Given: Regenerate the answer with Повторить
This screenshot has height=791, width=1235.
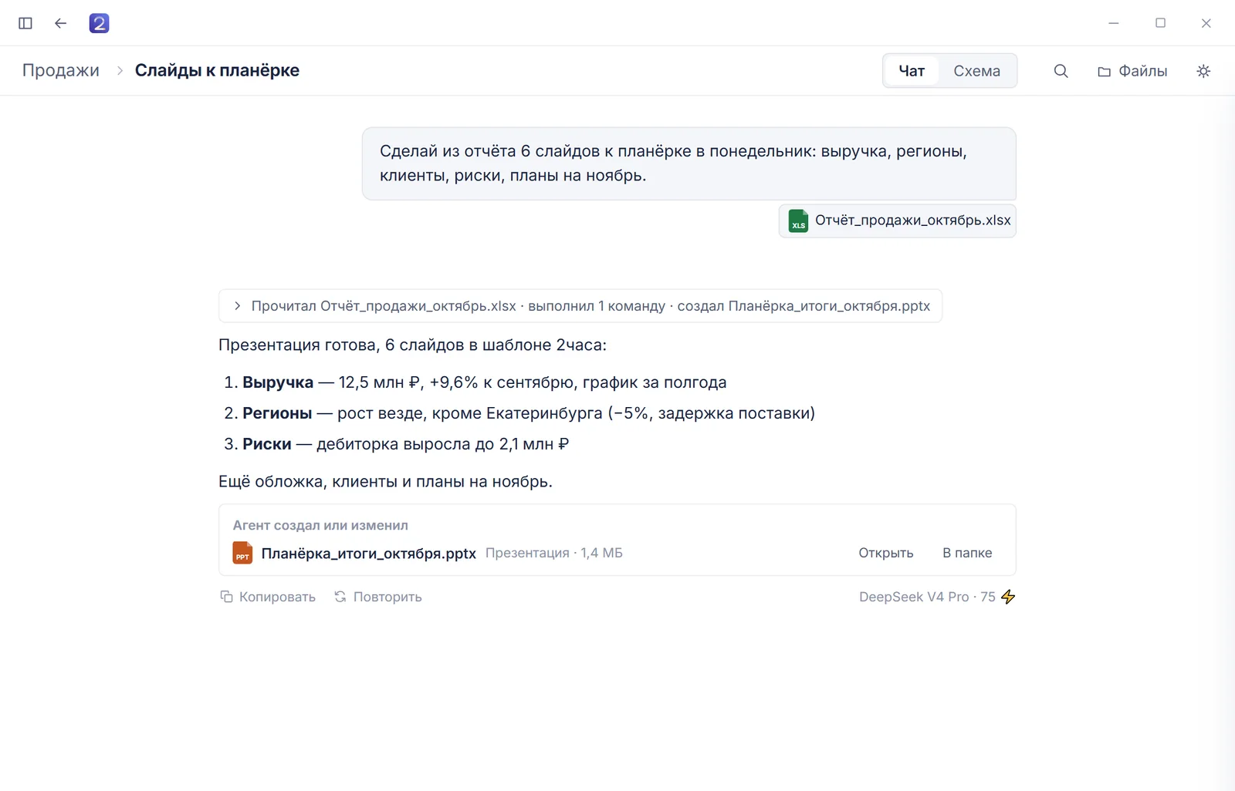Looking at the screenshot, I should 377,597.
